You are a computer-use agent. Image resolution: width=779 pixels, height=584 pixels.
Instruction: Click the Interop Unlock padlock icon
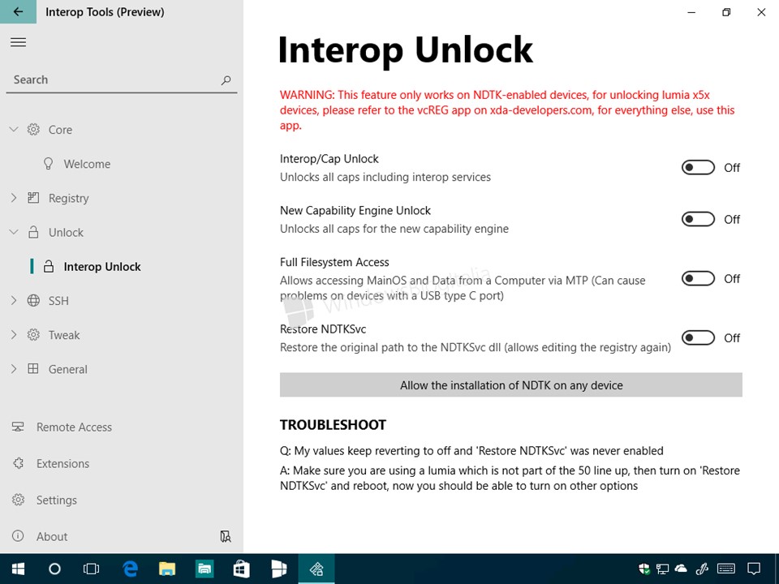(x=49, y=267)
